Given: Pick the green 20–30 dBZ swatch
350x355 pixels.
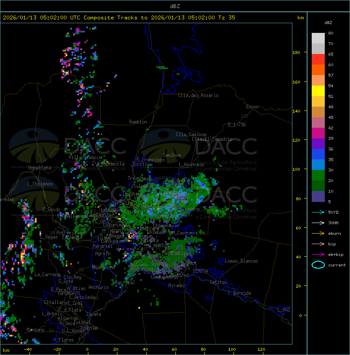Looking at the screenshot, I should click(318, 175).
